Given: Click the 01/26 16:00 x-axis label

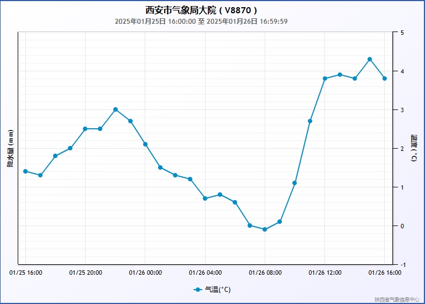Looking at the screenshot, I should click(385, 272).
